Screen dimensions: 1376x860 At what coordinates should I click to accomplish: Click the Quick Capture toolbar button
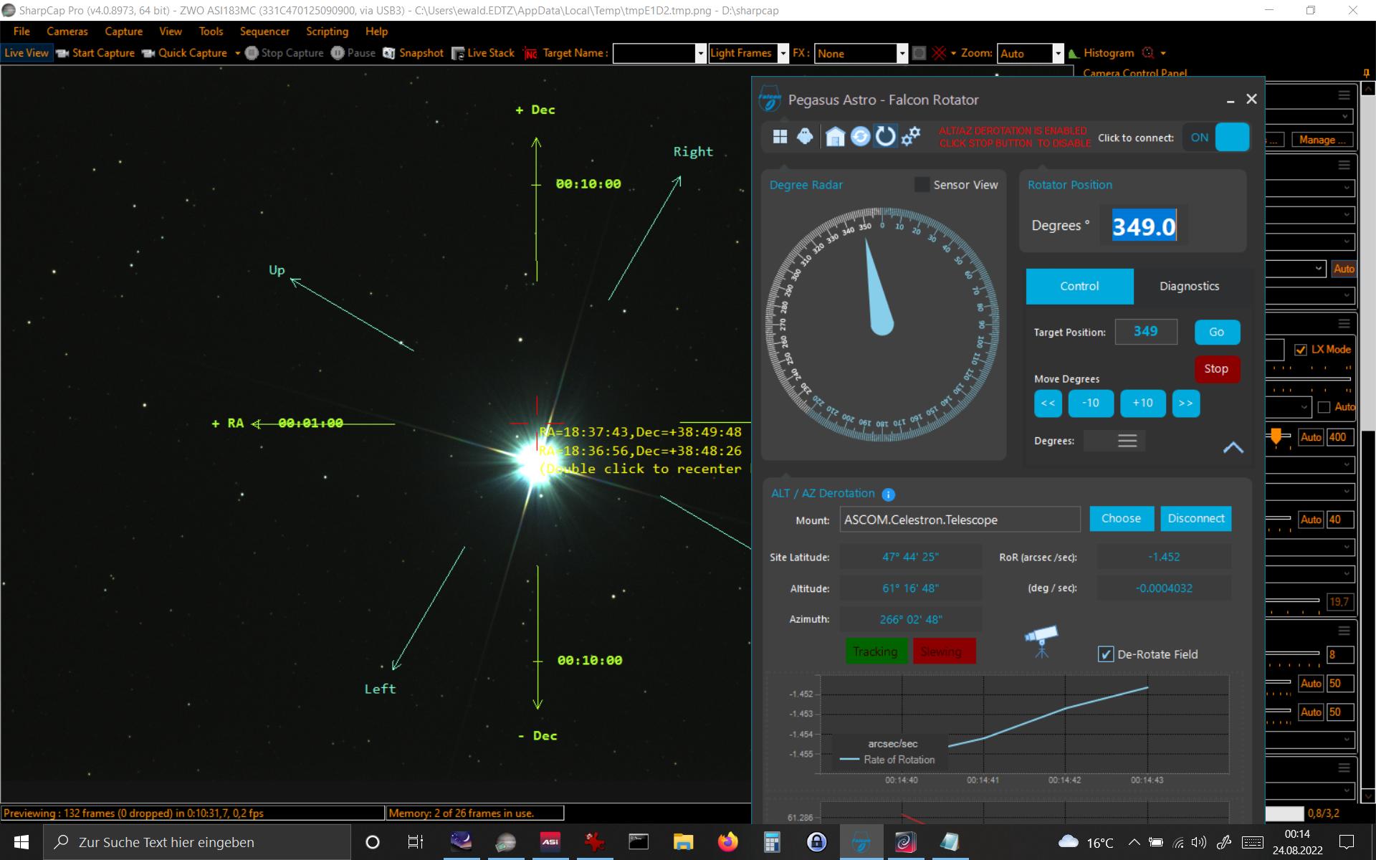click(x=185, y=53)
